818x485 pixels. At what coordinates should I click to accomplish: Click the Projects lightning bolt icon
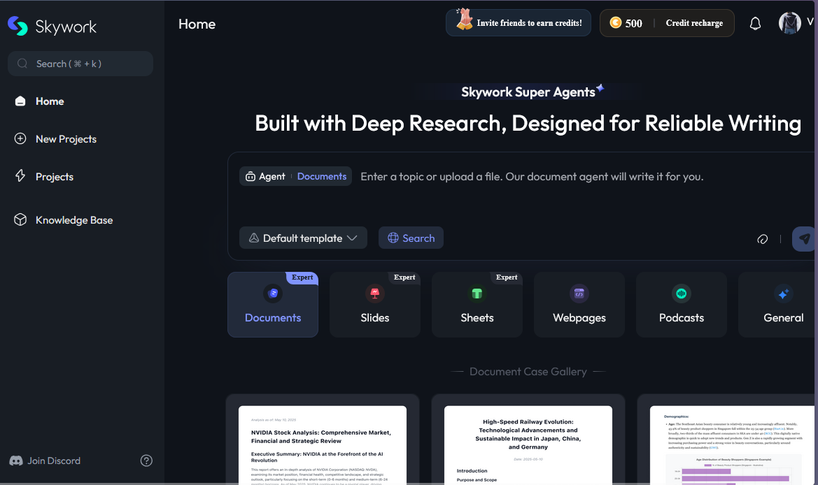(x=20, y=176)
